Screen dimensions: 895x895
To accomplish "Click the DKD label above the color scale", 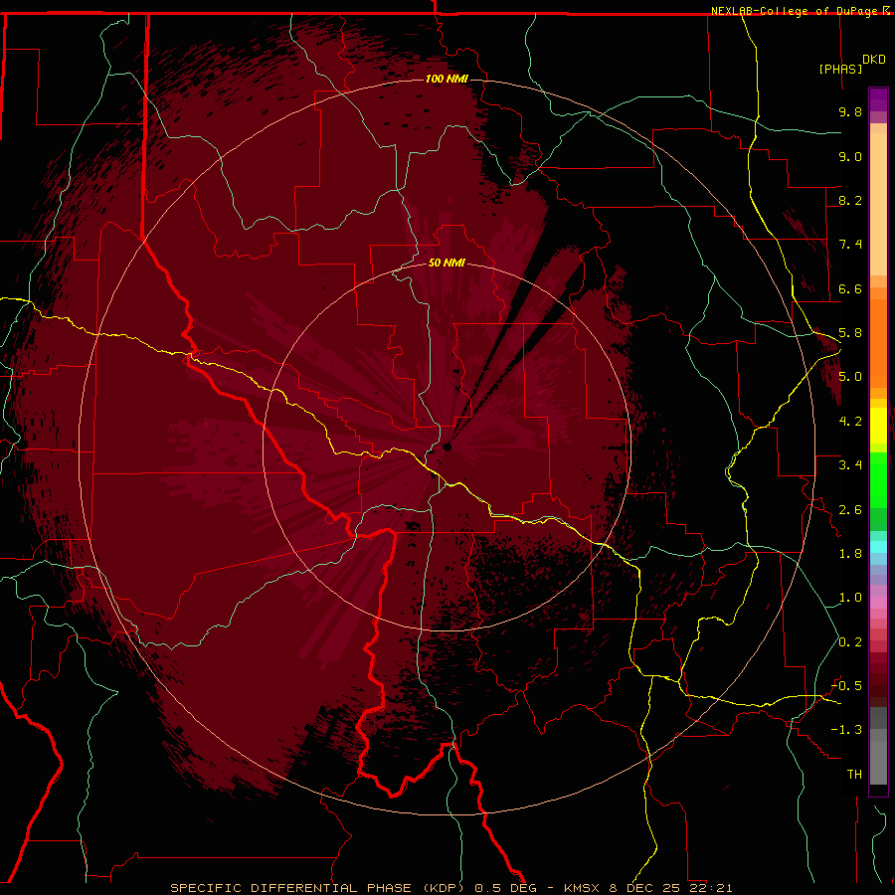I will (x=874, y=60).
